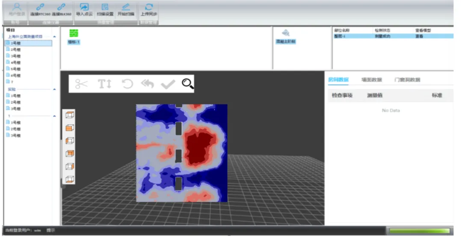Switch to the 墙面数据 tab
This screenshot has width=462, height=237.
(x=371, y=80)
